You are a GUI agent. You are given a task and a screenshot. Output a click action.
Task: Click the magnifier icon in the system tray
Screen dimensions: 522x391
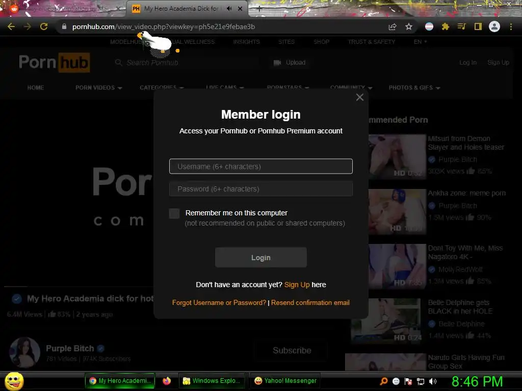[x=383, y=381]
